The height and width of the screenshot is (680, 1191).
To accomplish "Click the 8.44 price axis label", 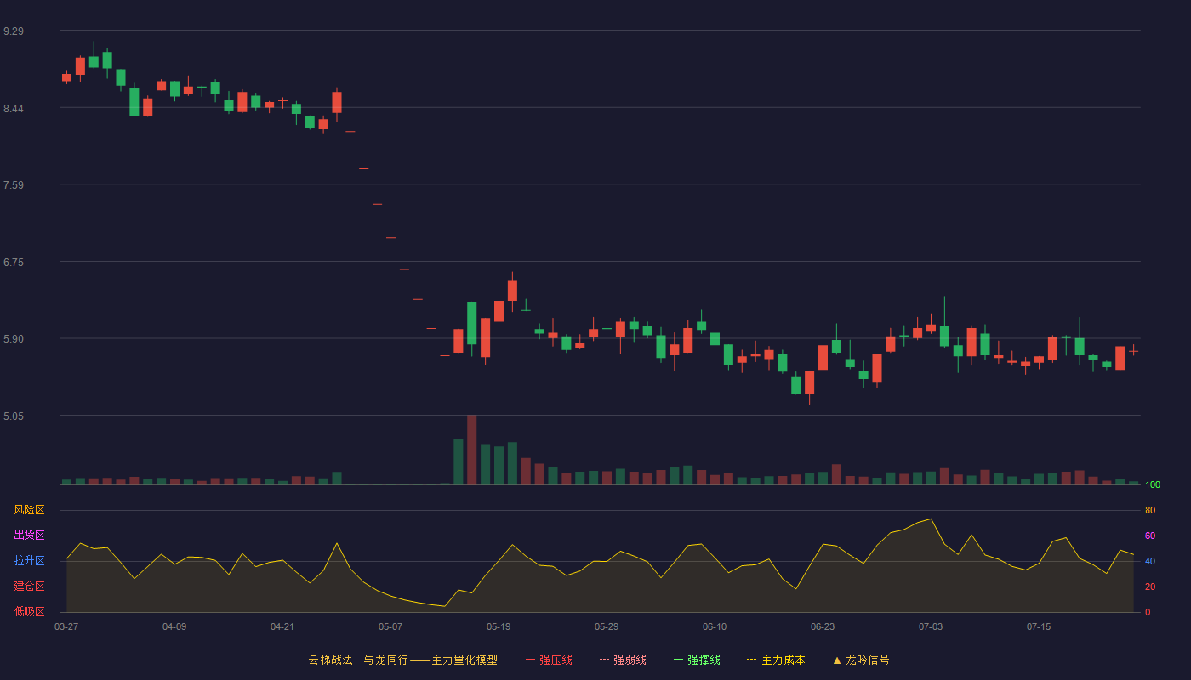I will 14,109.
